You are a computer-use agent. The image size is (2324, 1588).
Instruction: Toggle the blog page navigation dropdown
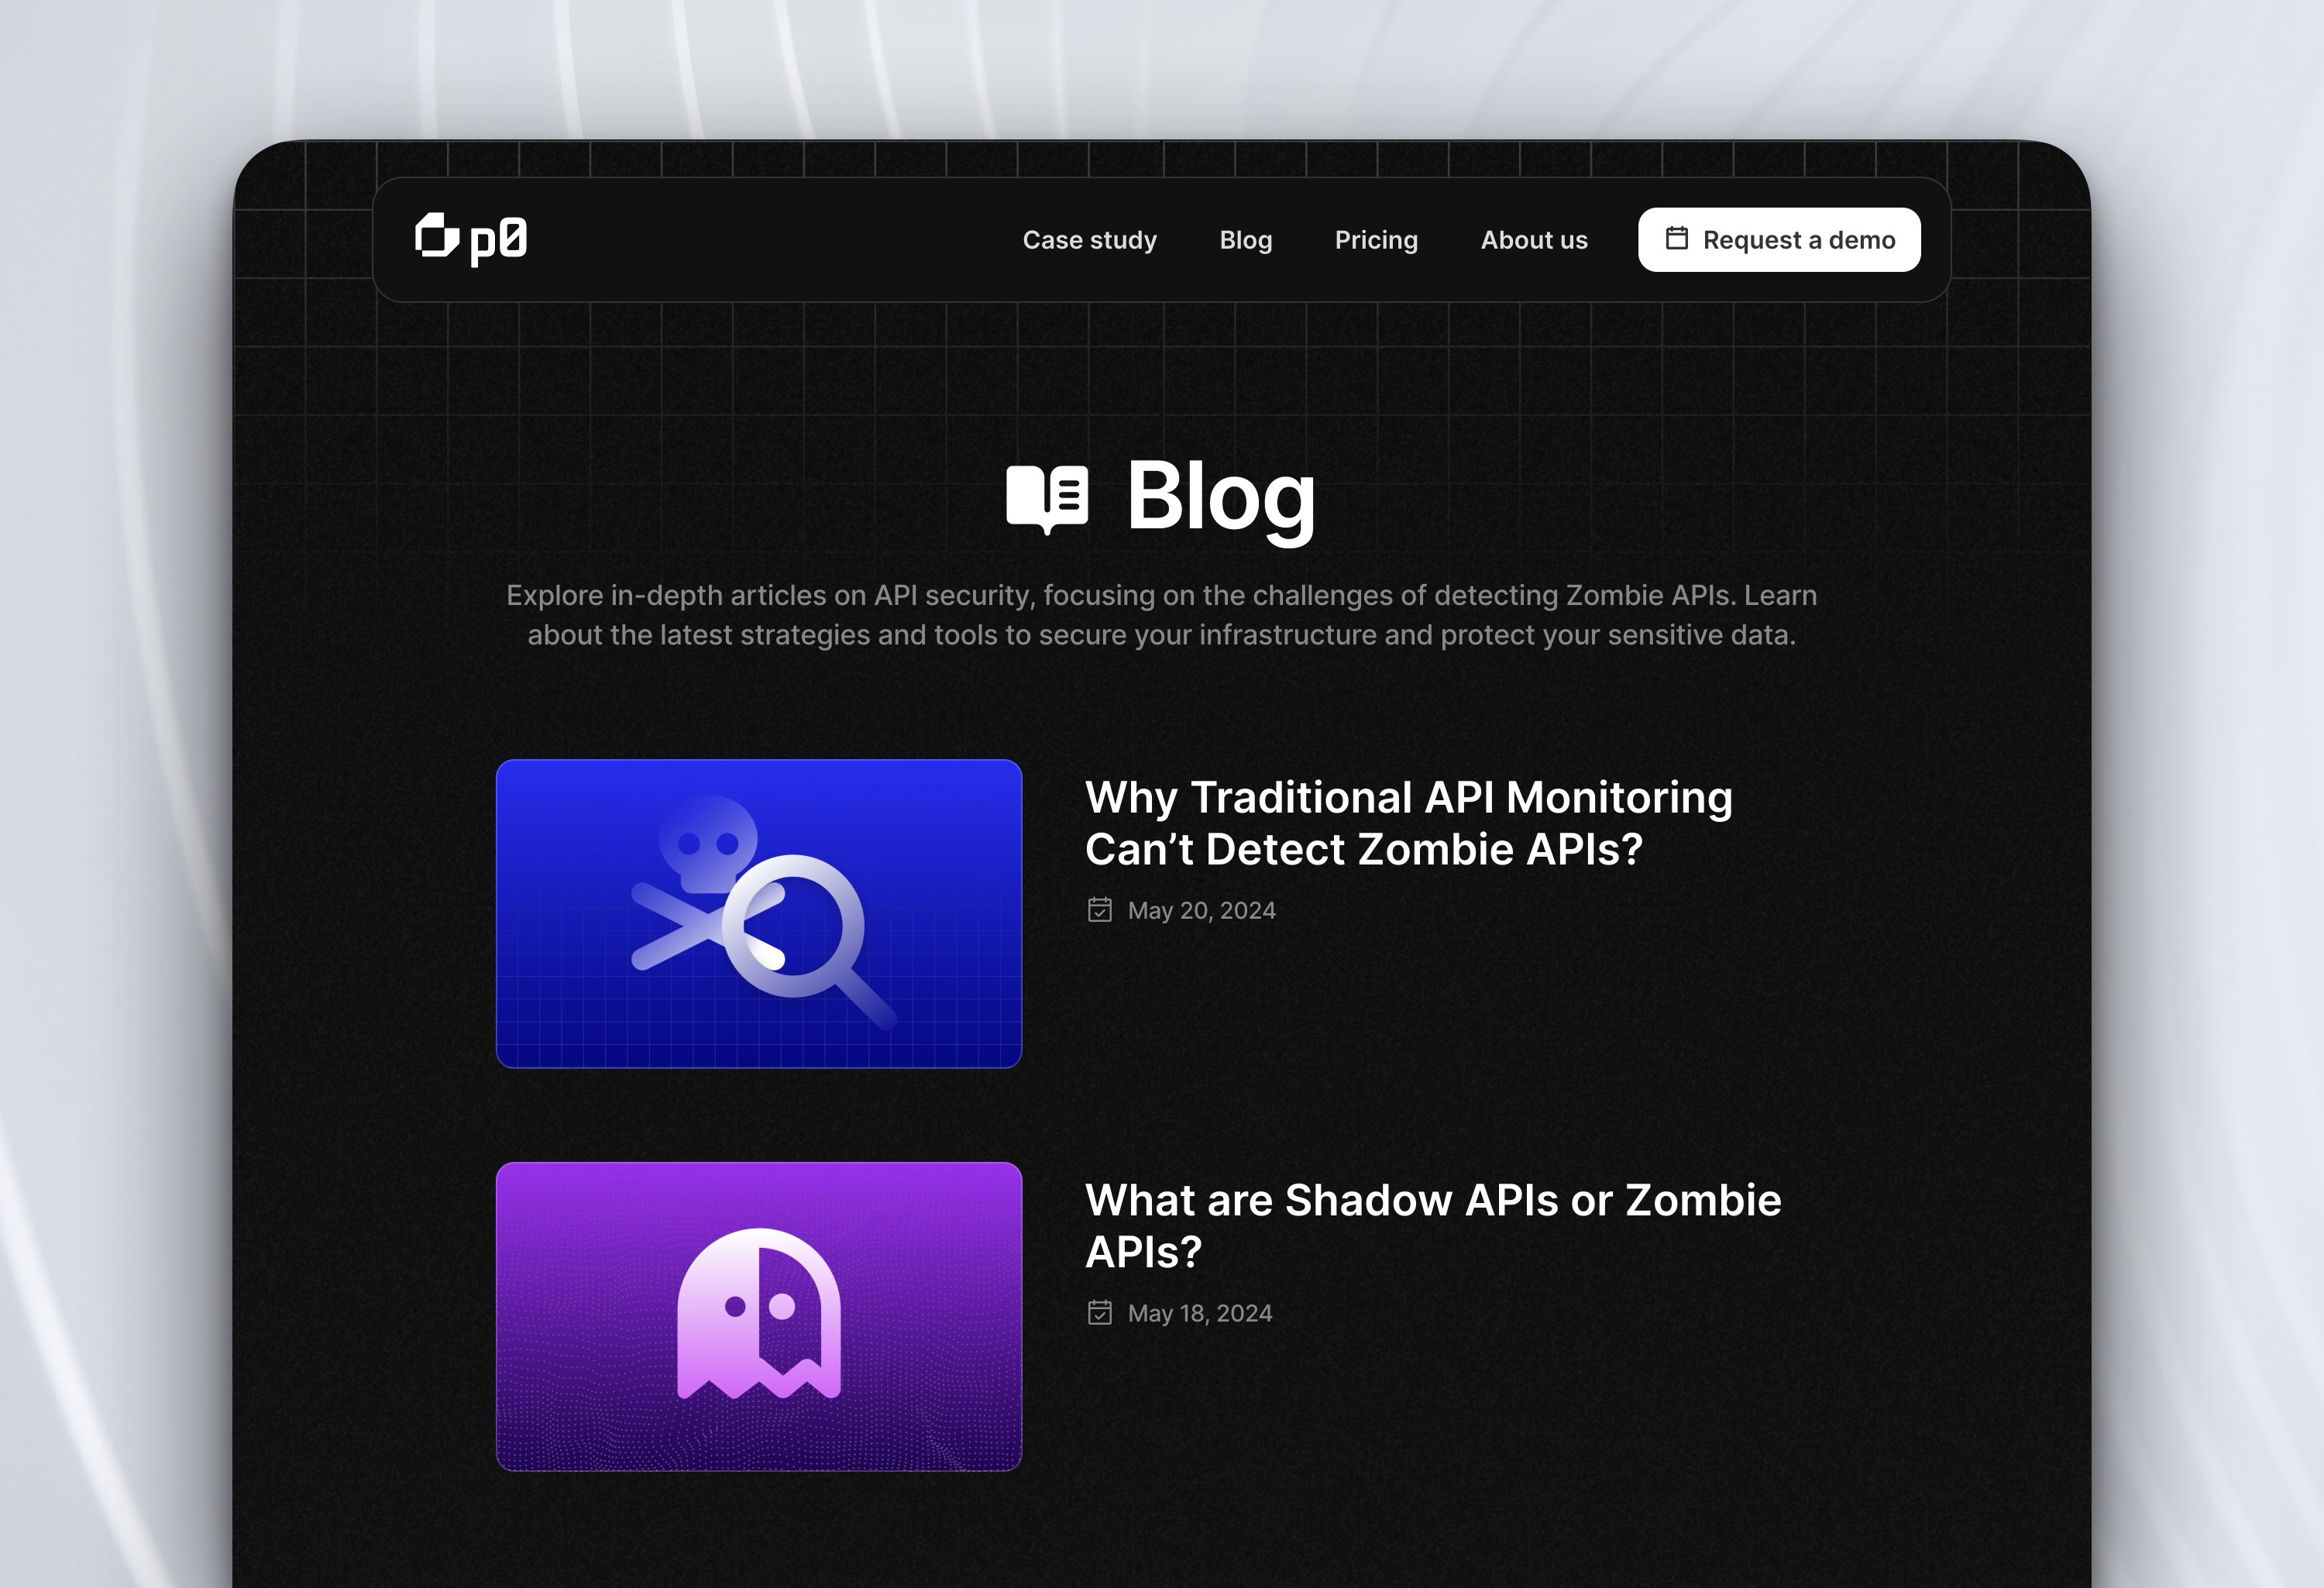(1246, 239)
